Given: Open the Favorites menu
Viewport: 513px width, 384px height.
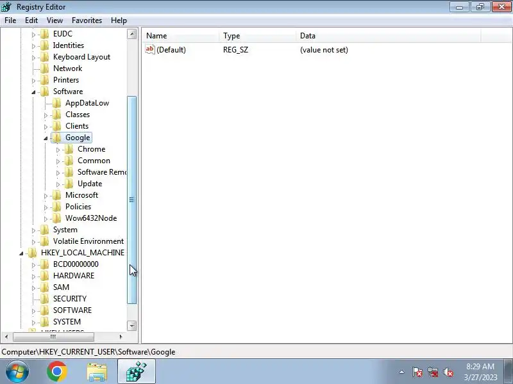Looking at the screenshot, I should click(x=87, y=20).
